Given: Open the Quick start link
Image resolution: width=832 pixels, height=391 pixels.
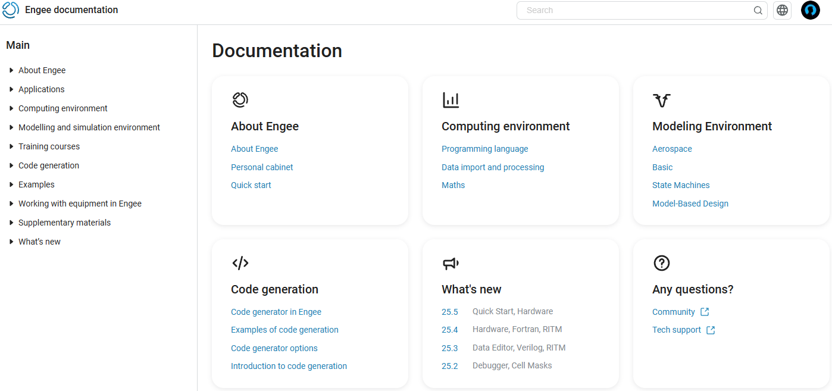Looking at the screenshot, I should pyautogui.click(x=251, y=185).
